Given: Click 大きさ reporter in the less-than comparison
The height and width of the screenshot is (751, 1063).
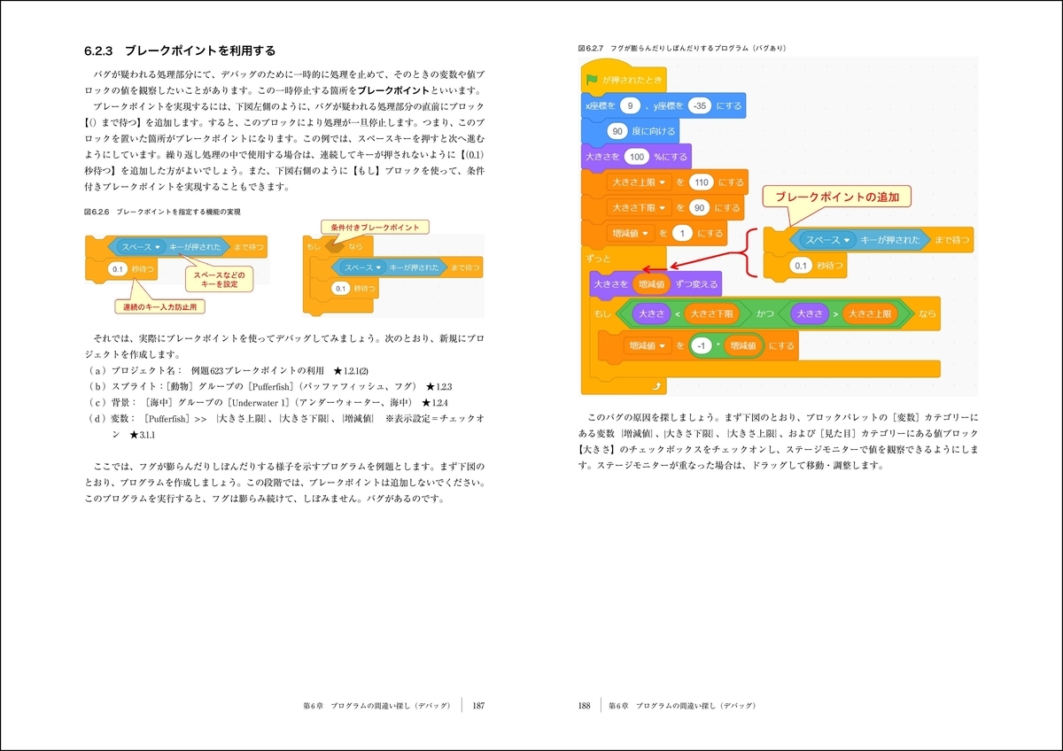Looking at the screenshot, I should pos(651,314).
